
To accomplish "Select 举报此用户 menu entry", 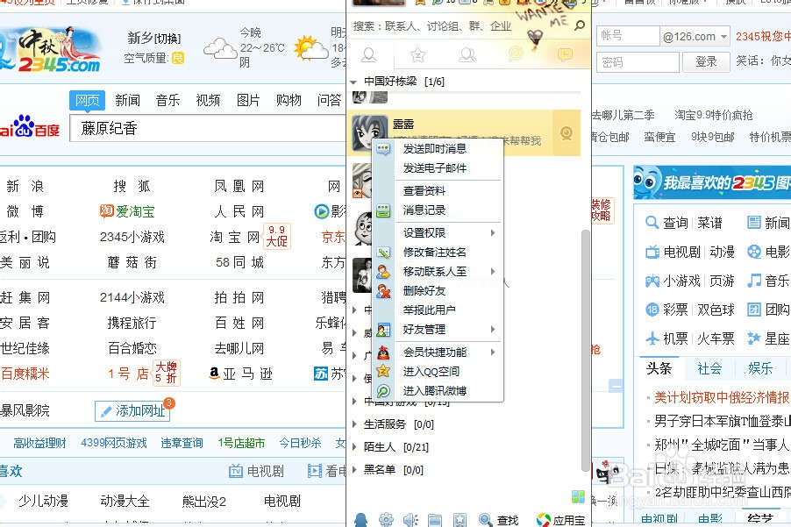I will coord(430,310).
